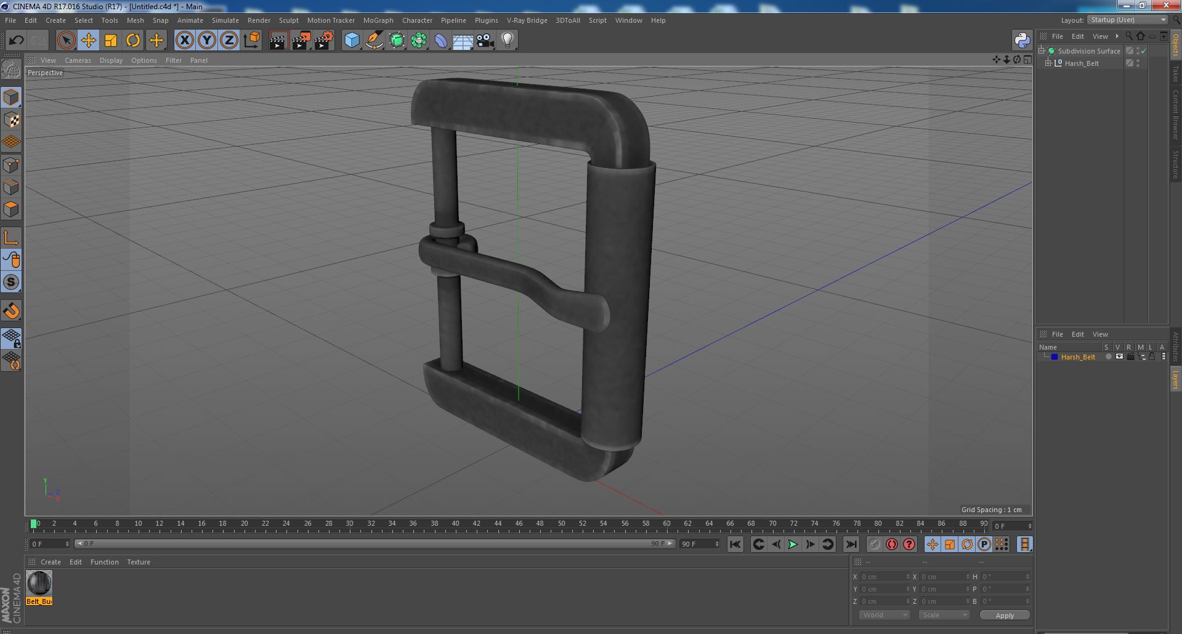
Task: Add a Subdivision Surface generator
Action: [x=397, y=41]
